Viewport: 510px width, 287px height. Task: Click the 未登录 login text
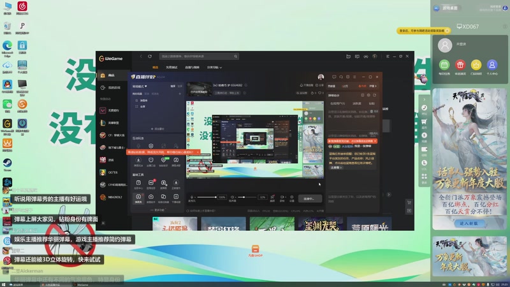461,44
